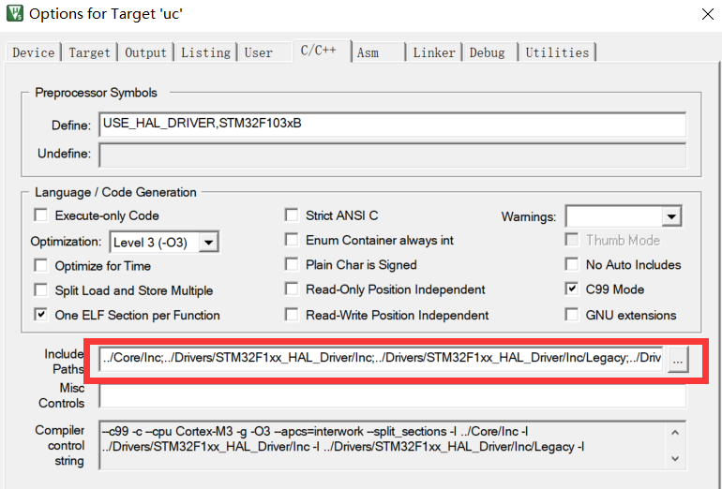Click the 'Language / Code Generation' label

click(115, 192)
